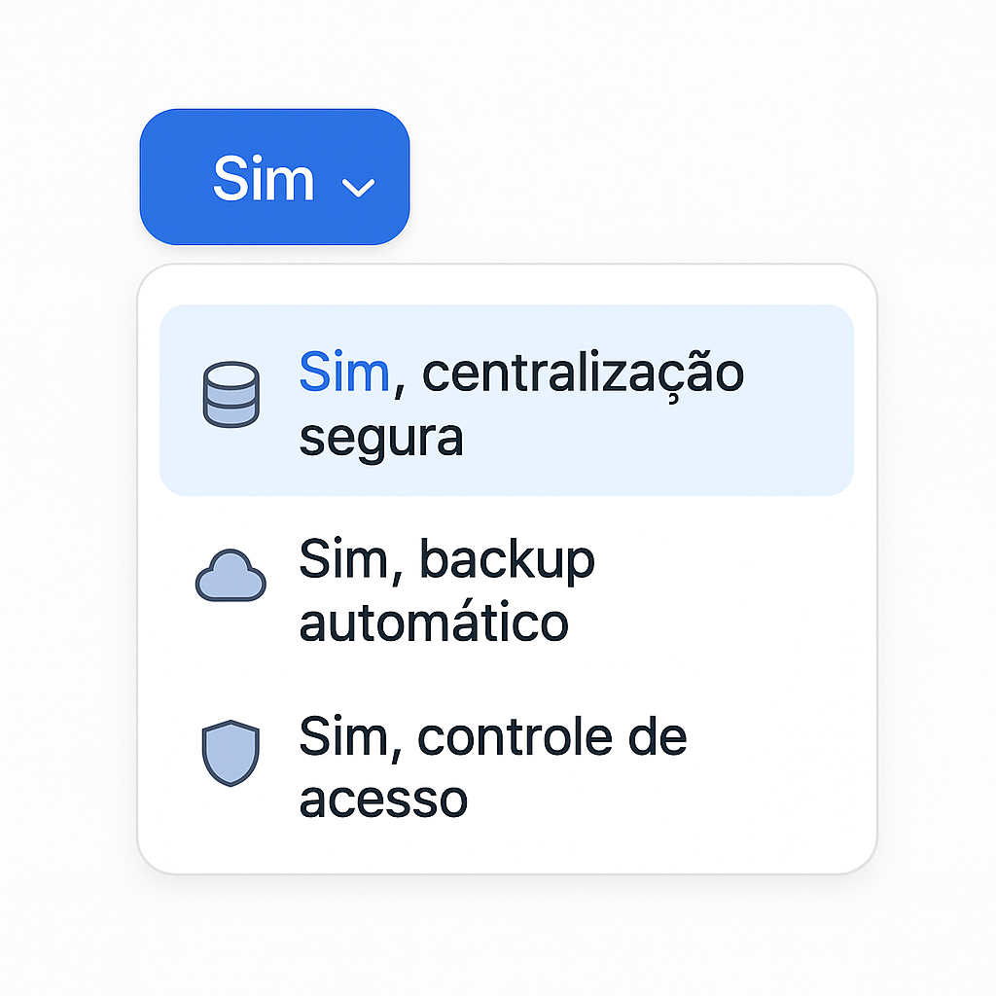Click the white "Sim" label on blue button
Viewport: 996px width, 996px height.
click(264, 179)
